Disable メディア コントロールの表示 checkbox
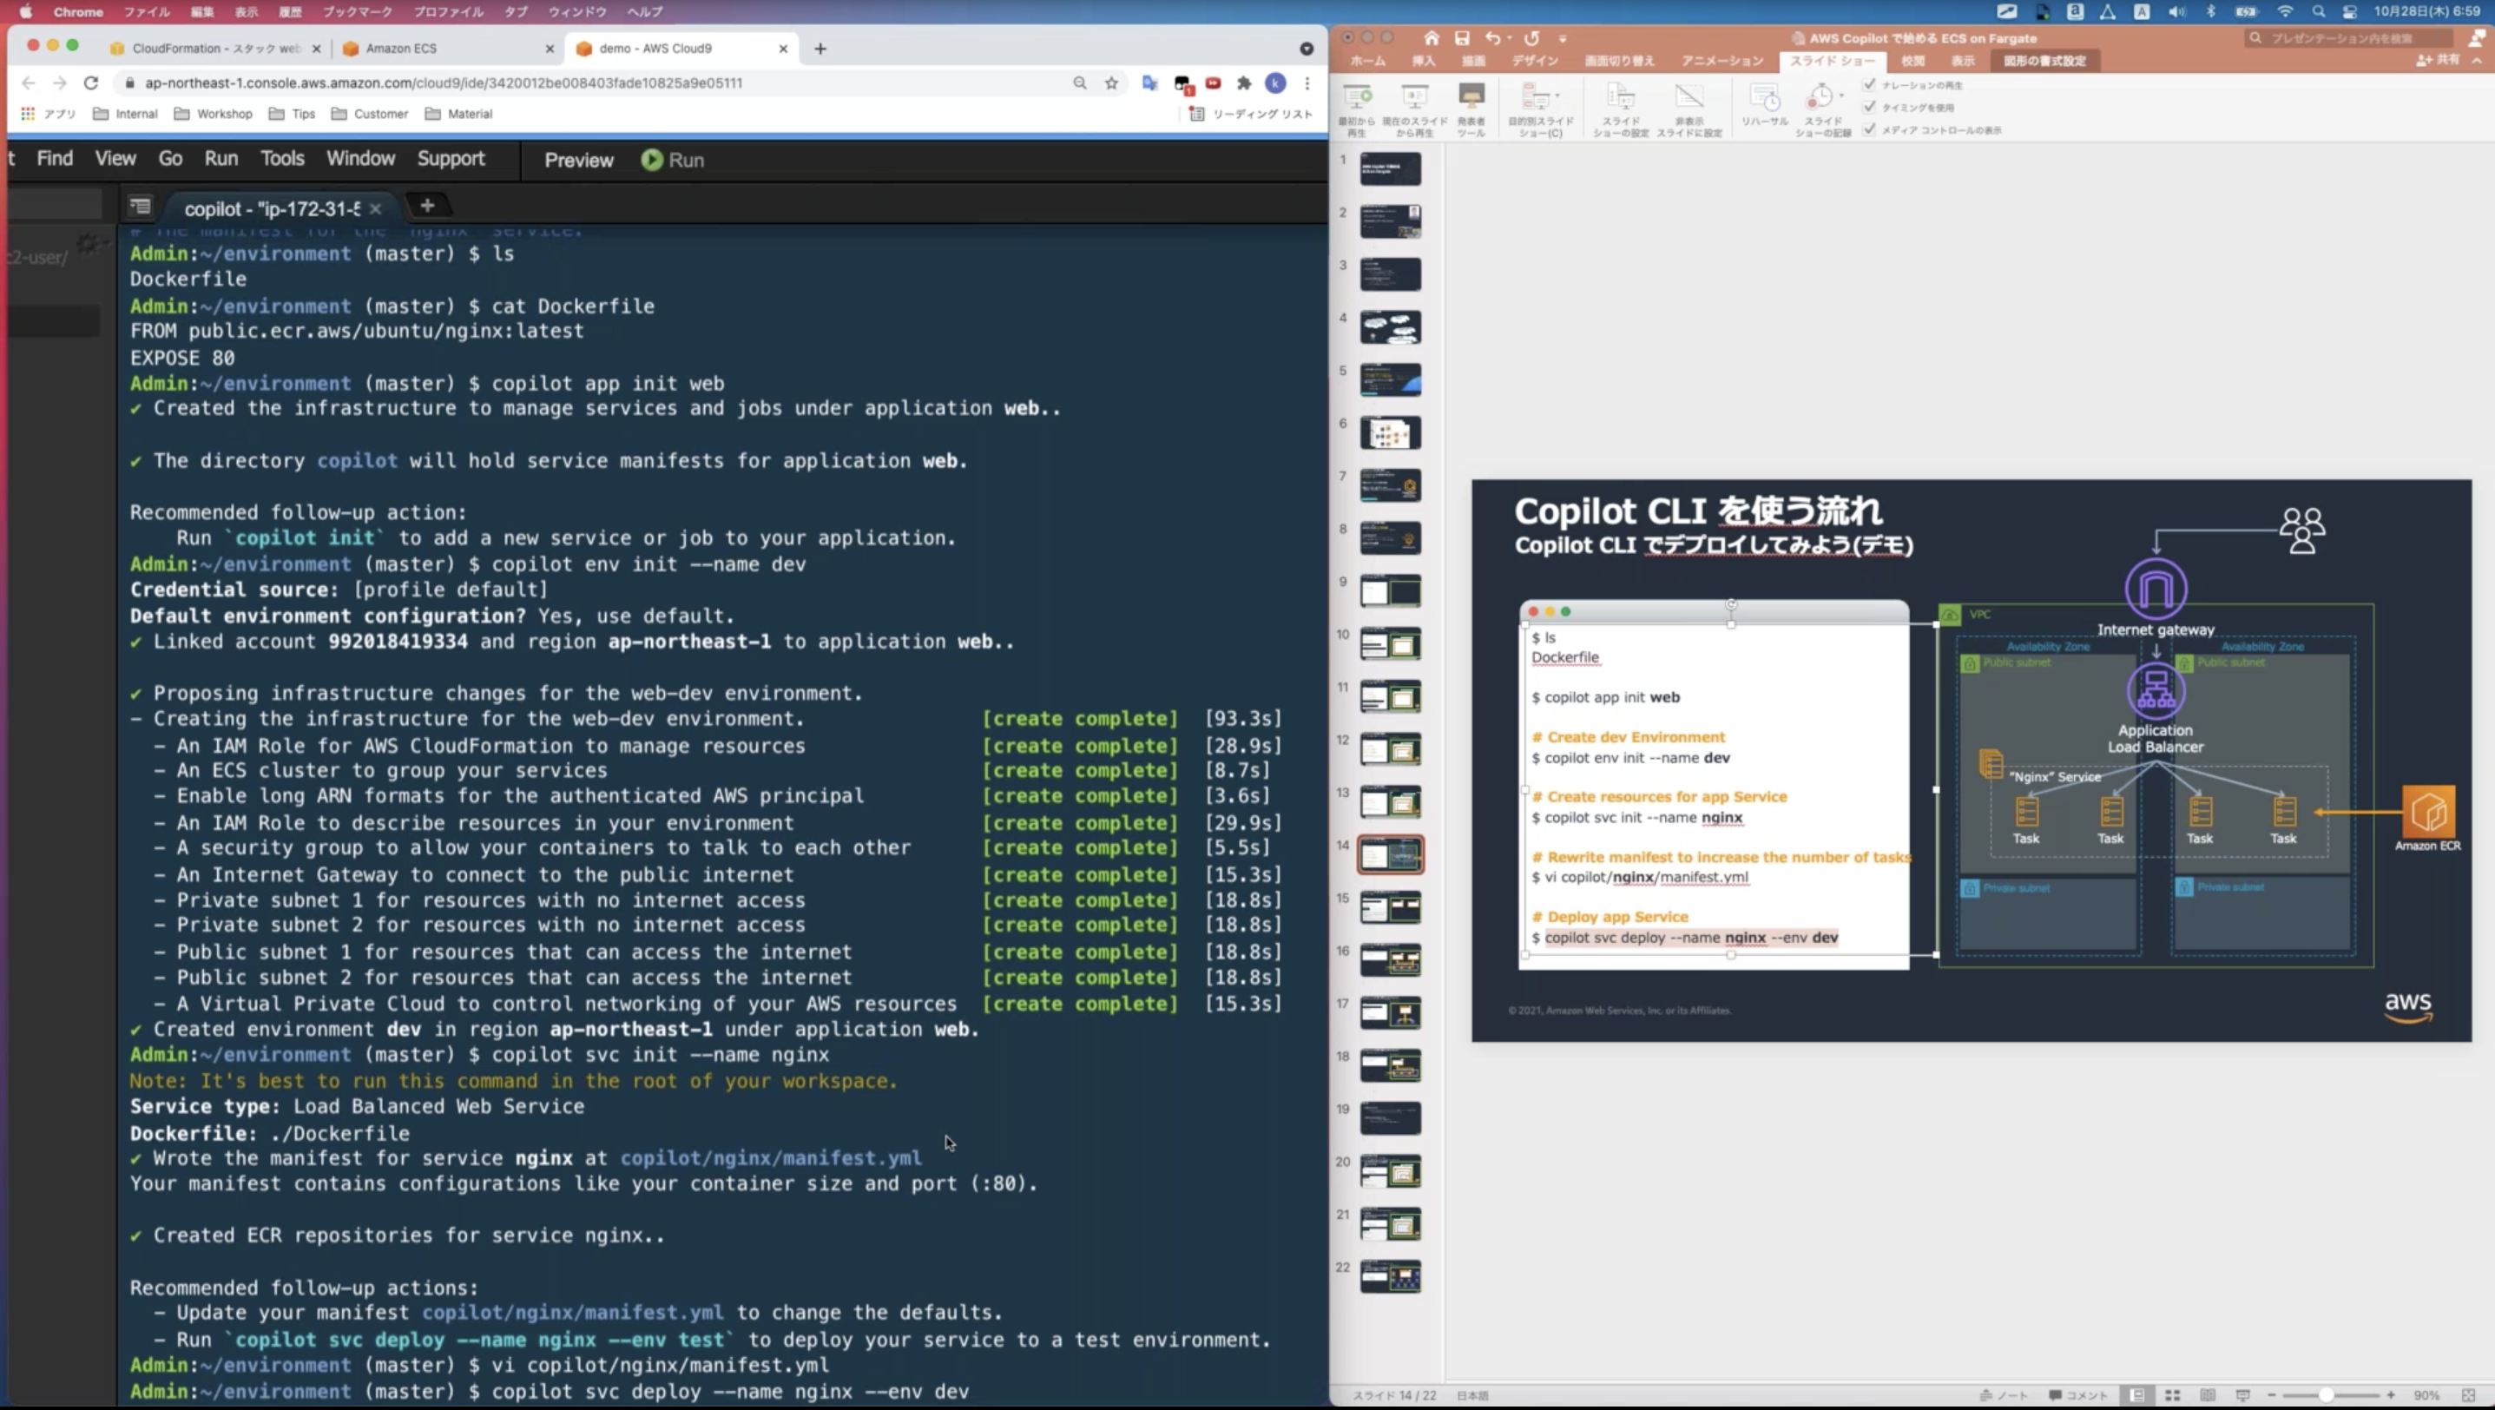 (1869, 128)
